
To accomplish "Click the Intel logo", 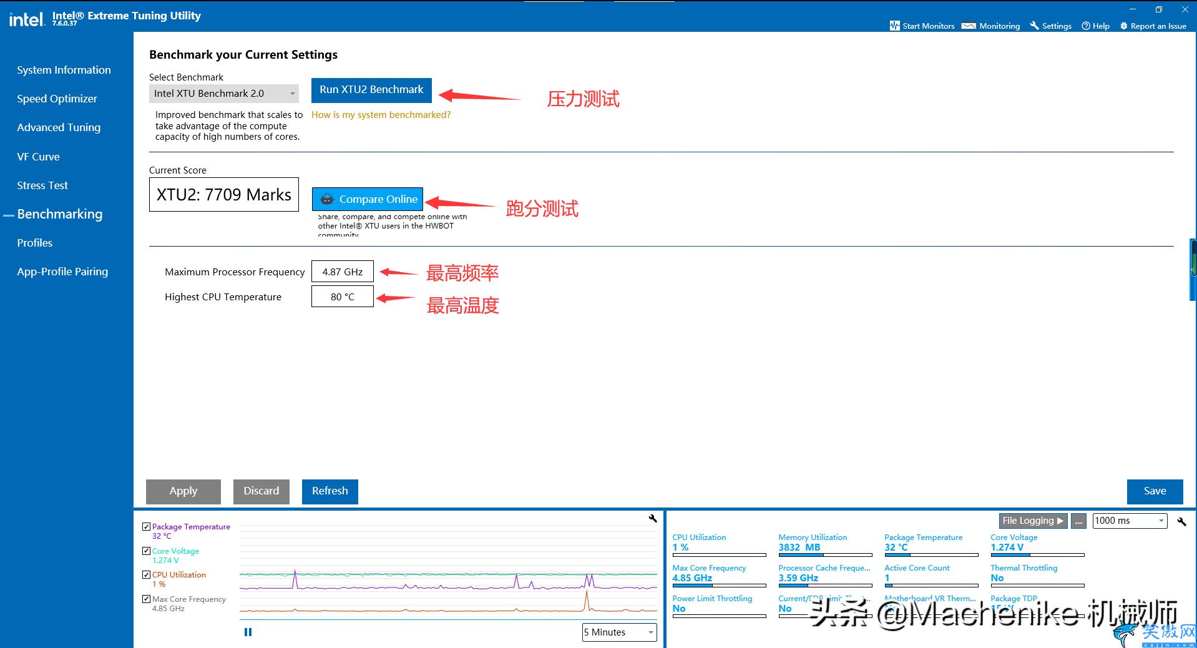I will click(x=26, y=19).
